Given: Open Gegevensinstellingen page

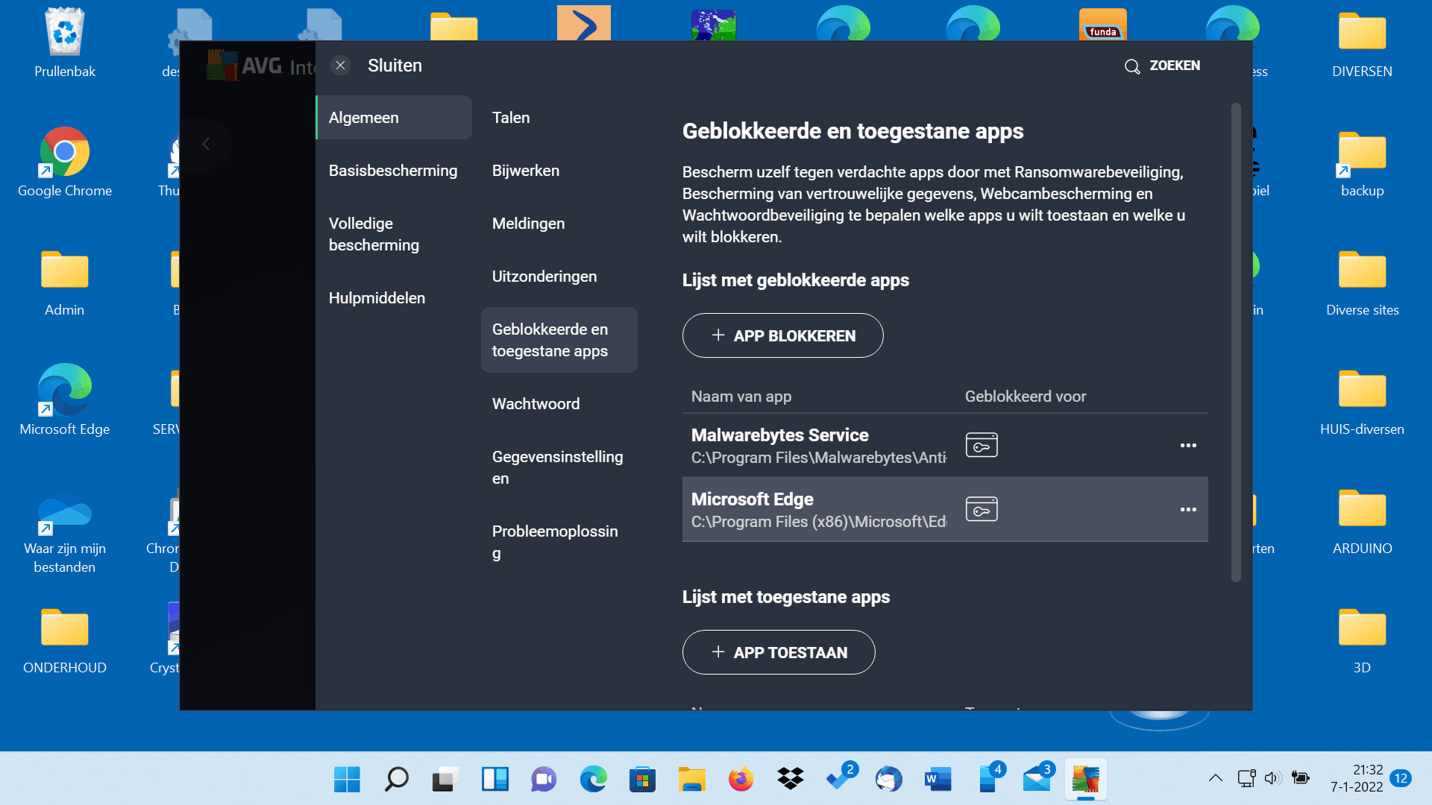Looking at the screenshot, I should [x=558, y=467].
